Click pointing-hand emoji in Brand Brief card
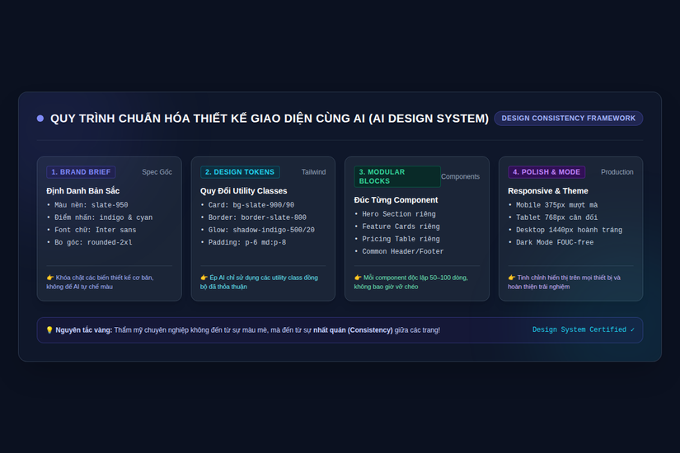 pyautogui.click(x=50, y=278)
